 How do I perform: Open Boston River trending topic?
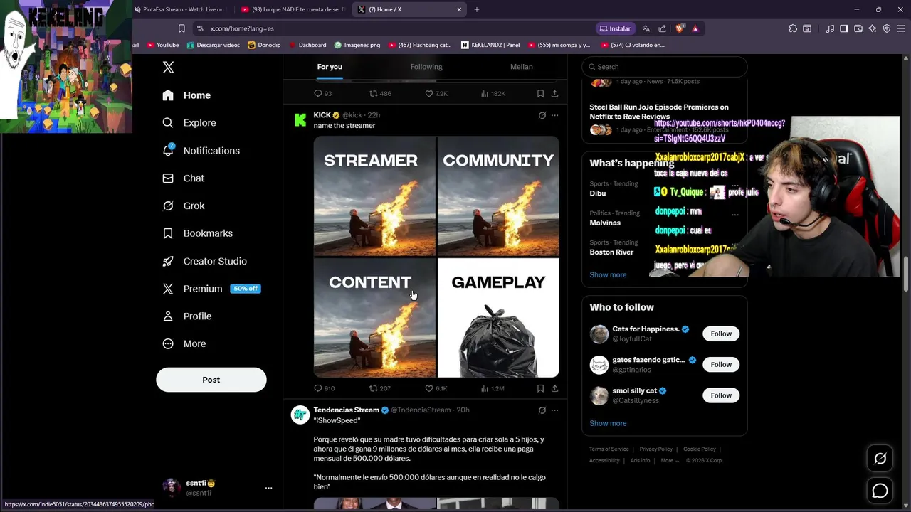611,252
